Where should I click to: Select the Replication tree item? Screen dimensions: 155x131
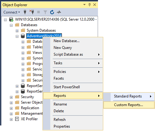30,108
